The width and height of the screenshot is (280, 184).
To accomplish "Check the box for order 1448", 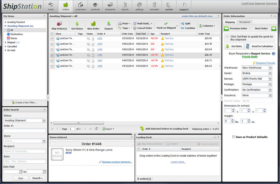I will tap(52, 66).
